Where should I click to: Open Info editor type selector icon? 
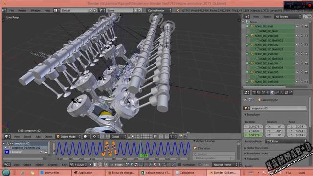click(4, 10)
